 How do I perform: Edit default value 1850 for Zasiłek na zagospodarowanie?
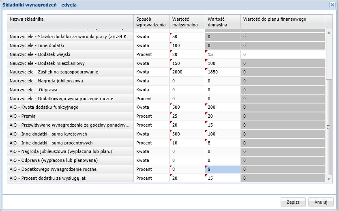(x=223, y=72)
